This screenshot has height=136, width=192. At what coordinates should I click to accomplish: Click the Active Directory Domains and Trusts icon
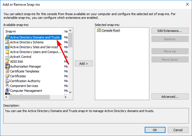click(x=7, y=37)
